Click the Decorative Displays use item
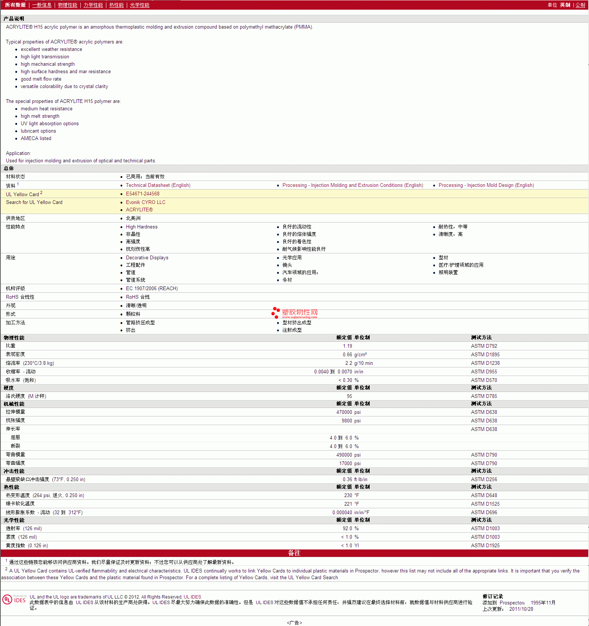The image size is (589, 626). 147,257
